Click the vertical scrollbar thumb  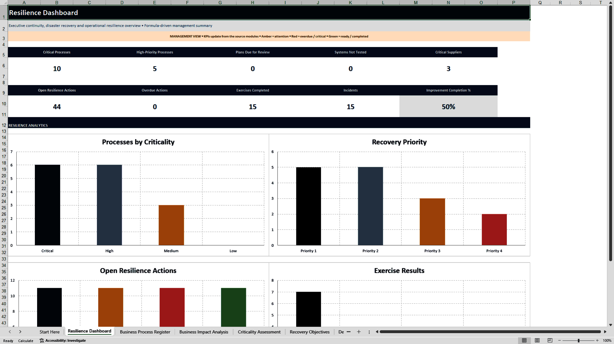(610, 133)
